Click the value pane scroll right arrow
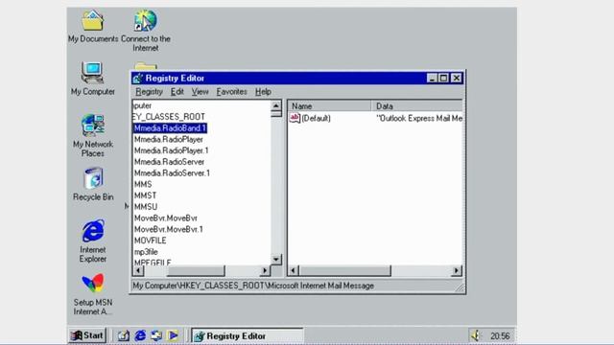This screenshot has width=614, height=345. pos(457,270)
